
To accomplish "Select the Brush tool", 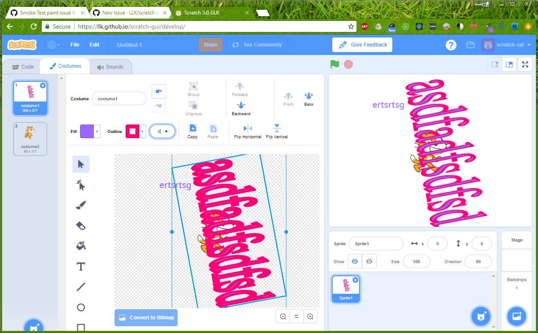I will (x=81, y=205).
